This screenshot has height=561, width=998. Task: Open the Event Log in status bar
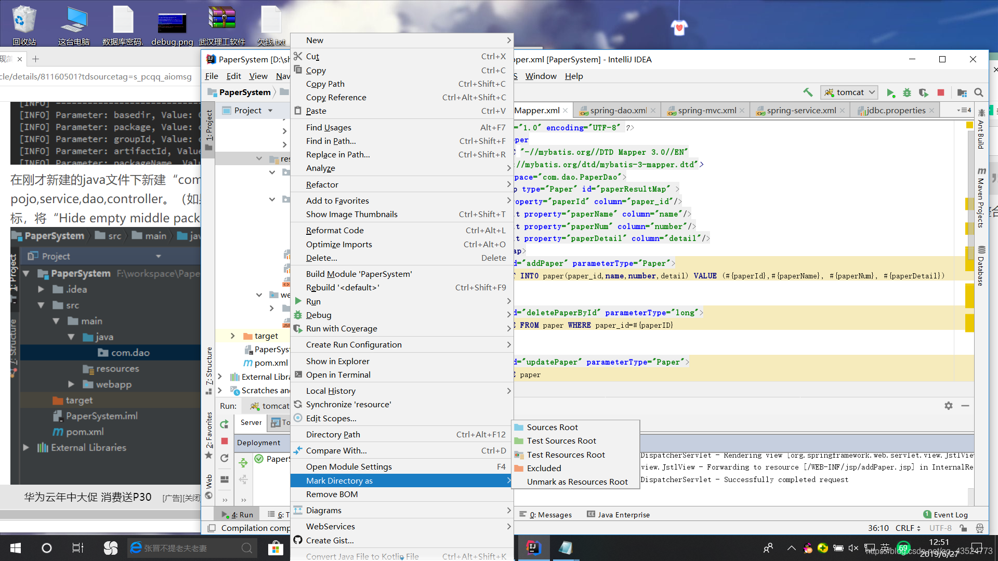point(946,515)
